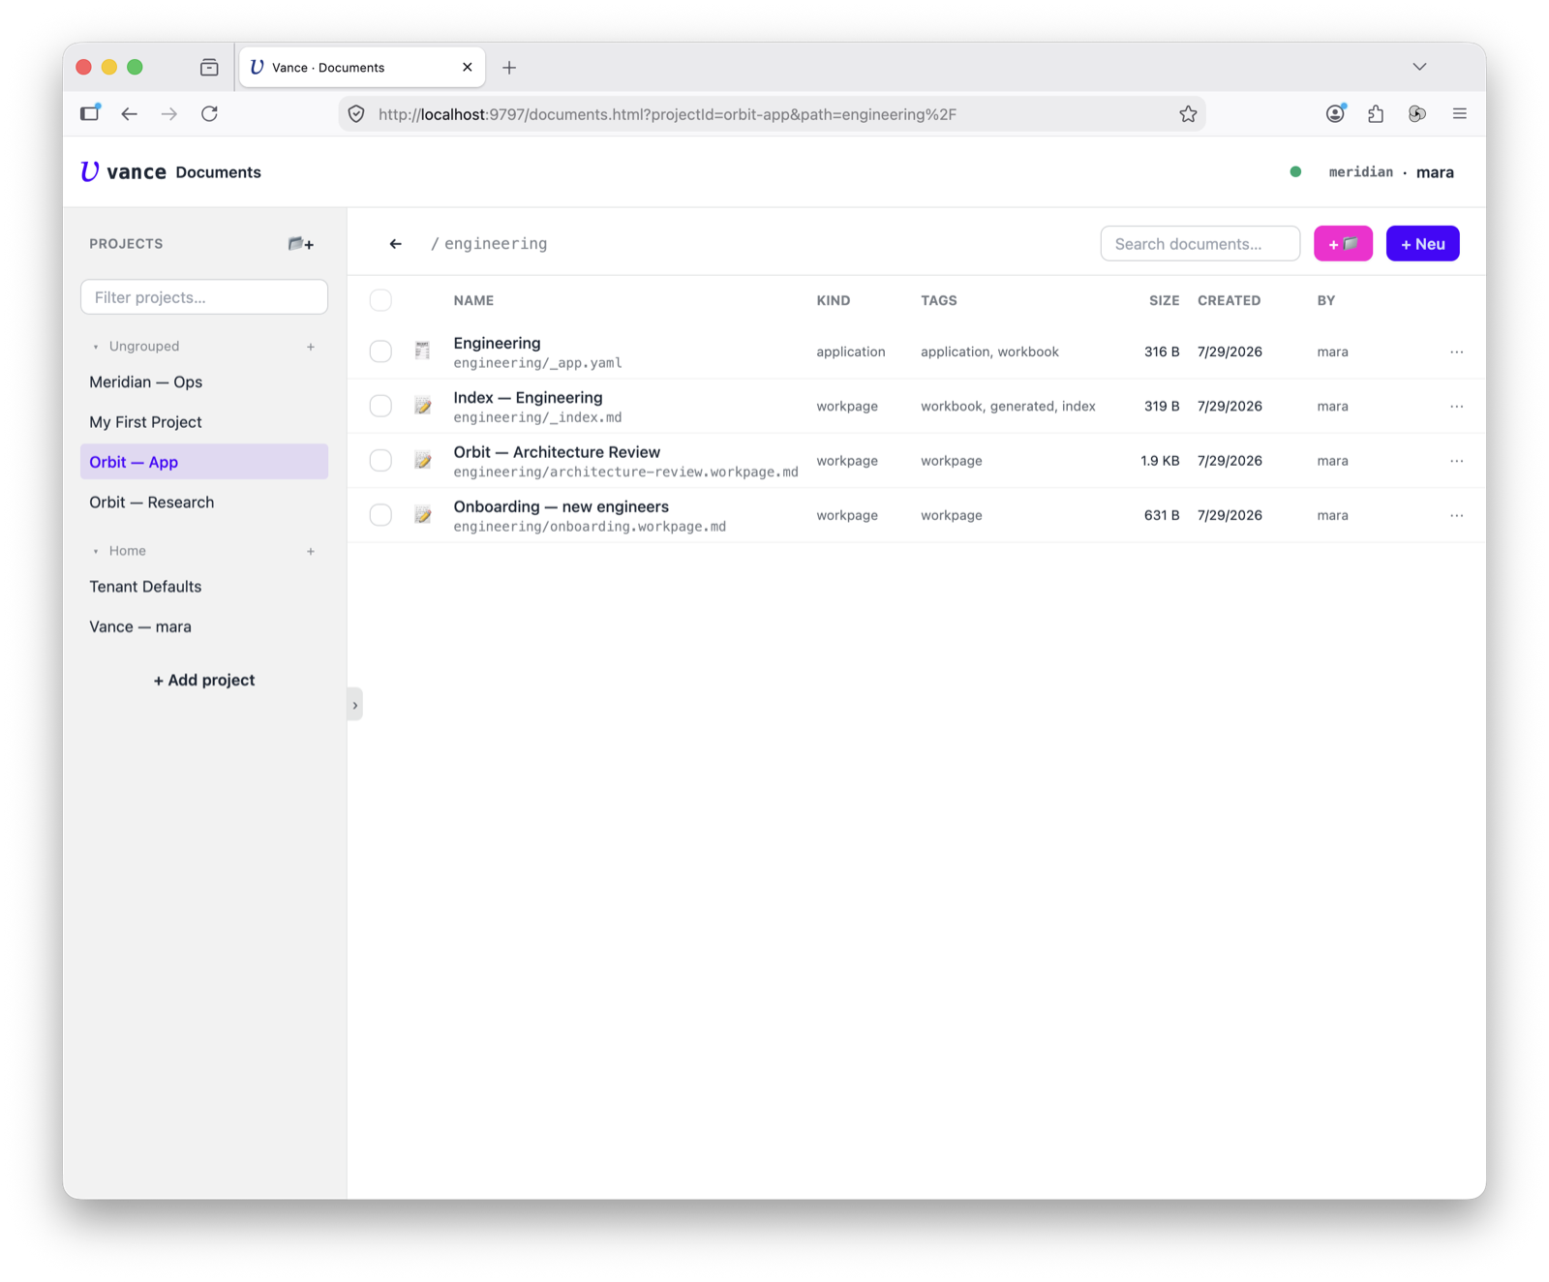Click the mara username in the header
The width and height of the screenshot is (1549, 1282).
coord(1435,172)
